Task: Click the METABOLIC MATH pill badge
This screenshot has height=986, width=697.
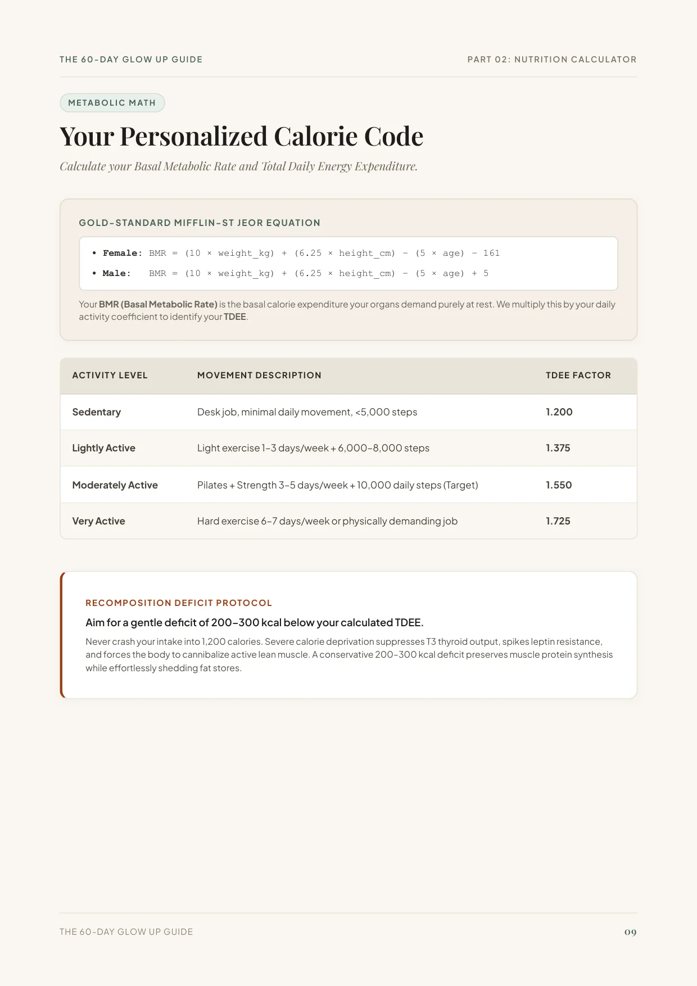Action: 112,103
